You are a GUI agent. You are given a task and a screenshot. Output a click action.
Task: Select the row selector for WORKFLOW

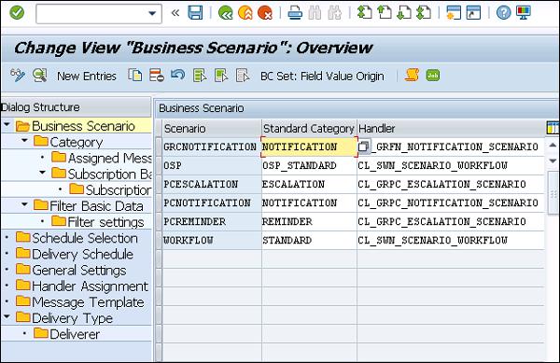[x=159, y=240]
